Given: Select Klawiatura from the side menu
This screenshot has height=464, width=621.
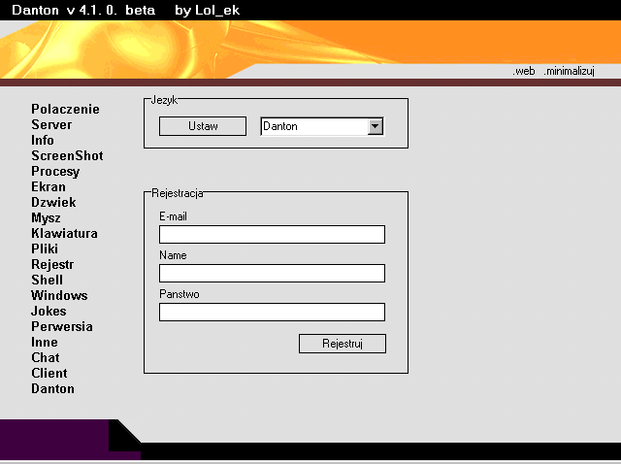Looking at the screenshot, I should [x=64, y=234].
